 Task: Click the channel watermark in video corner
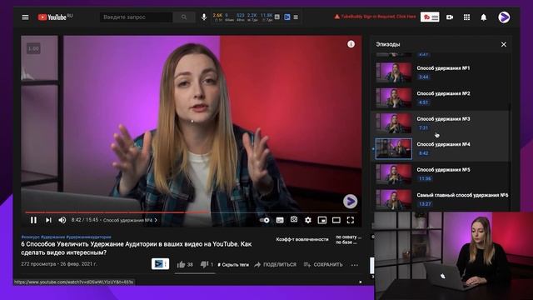(x=350, y=202)
